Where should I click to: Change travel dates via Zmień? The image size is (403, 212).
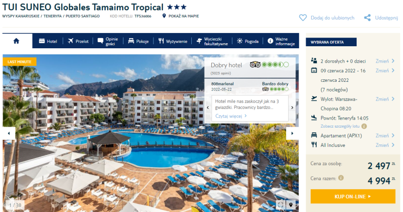[x=385, y=70]
